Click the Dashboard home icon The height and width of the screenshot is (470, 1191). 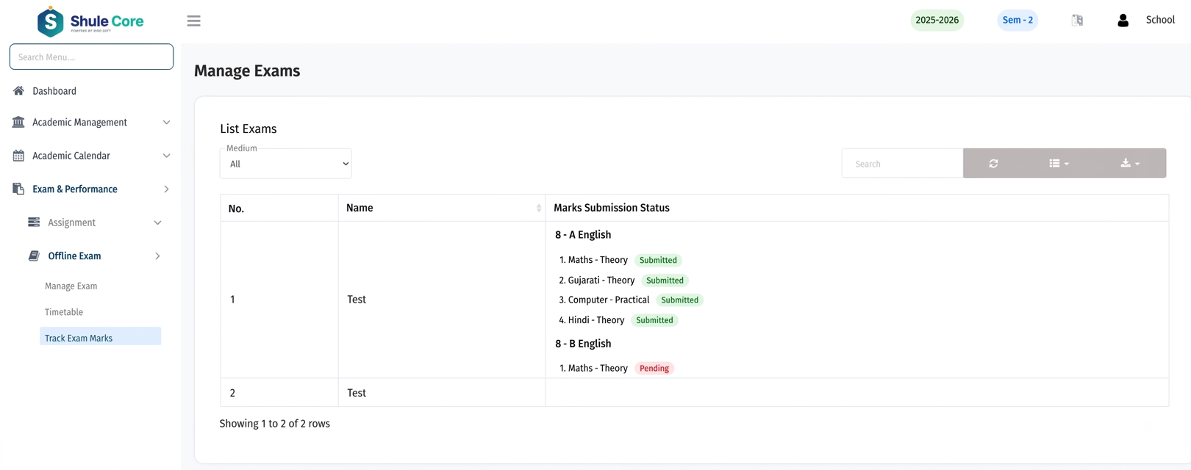pyautogui.click(x=18, y=91)
